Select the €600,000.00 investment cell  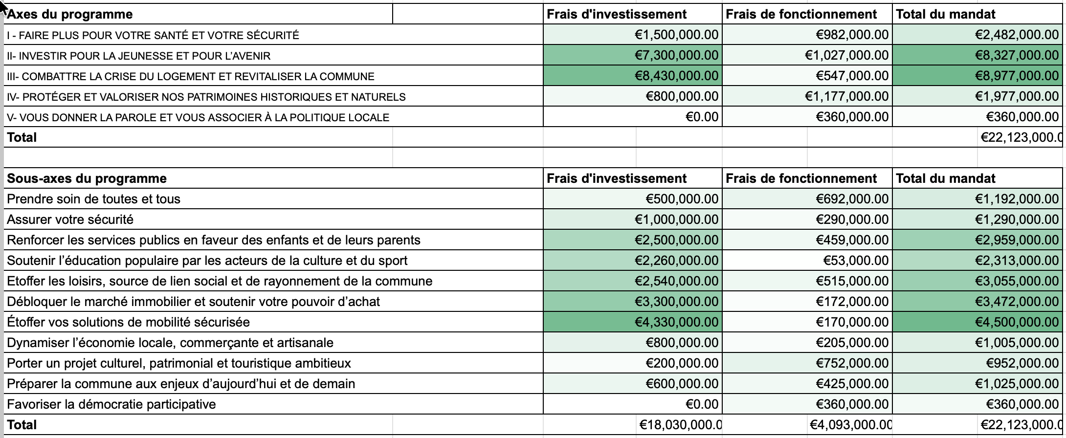682,384
